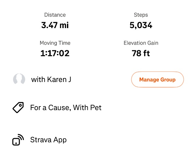Click the device broadcast icon beside Strava App
Image resolution: width=196 pixels, height=147 pixels.
tap(18, 140)
